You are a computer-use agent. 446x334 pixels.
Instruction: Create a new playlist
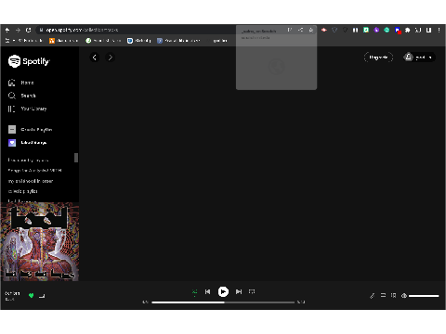click(x=30, y=130)
